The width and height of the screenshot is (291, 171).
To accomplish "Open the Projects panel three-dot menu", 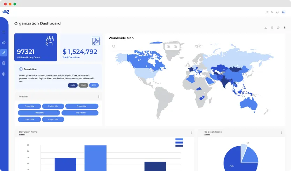I will (99, 97).
